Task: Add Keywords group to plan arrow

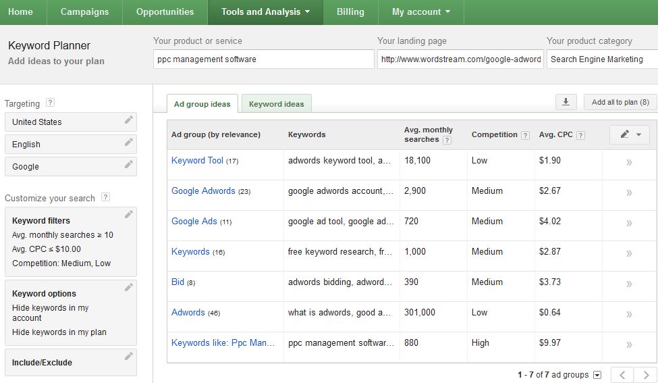Action: pyautogui.click(x=629, y=253)
